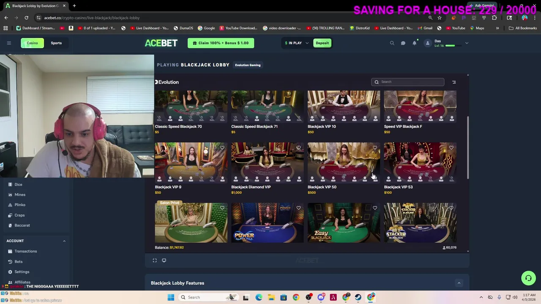
Task: Toggle fullscreen game view icon
Action: click(x=155, y=261)
